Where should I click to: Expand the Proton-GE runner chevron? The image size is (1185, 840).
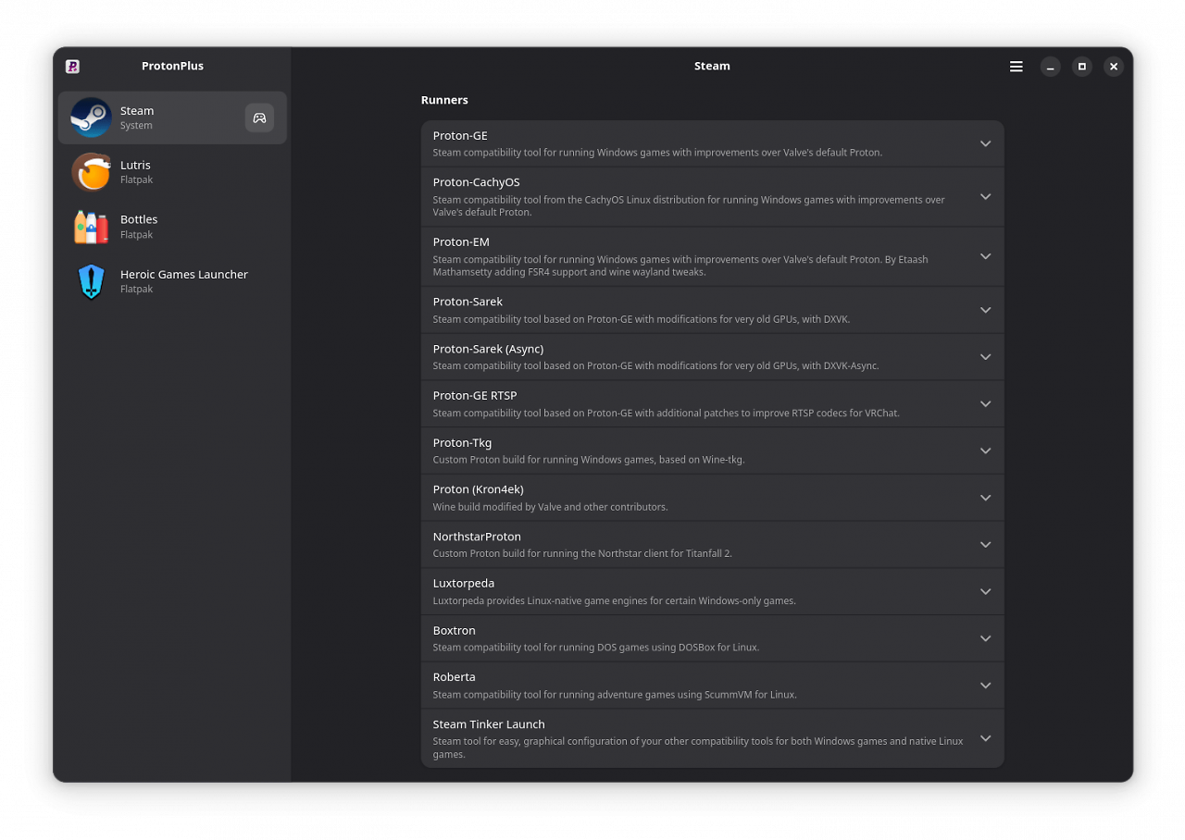[x=985, y=143]
